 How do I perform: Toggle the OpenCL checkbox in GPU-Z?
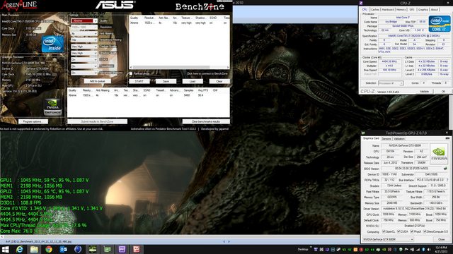[x=384, y=231]
